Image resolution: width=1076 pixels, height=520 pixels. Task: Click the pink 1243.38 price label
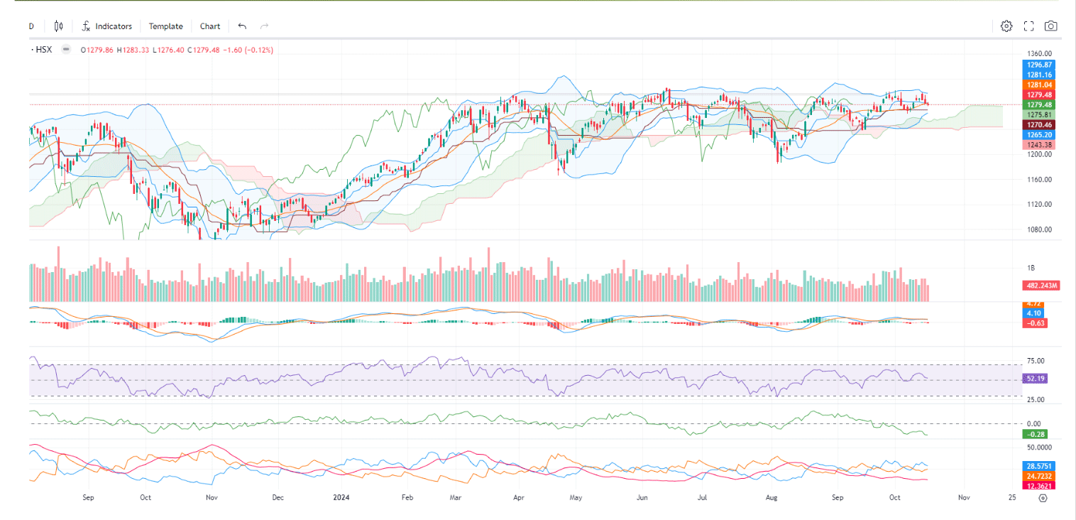point(1038,145)
